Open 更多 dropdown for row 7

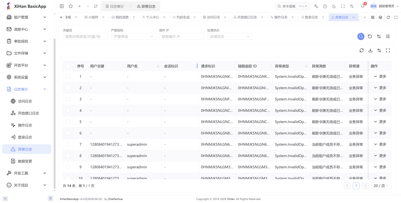click(380, 144)
